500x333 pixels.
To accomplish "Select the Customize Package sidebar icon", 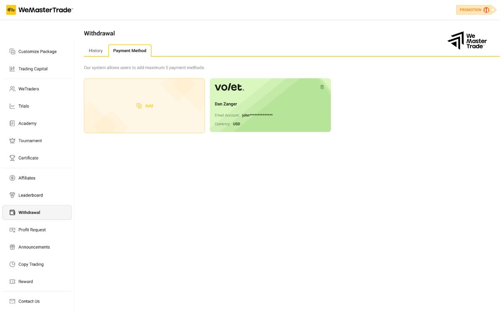I will tap(12, 51).
